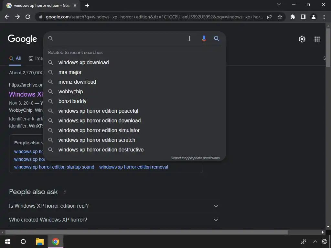The image size is (331, 248).
Task: Choose suggestion 'bonzi buddy'
Action: click(x=134, y=101)
